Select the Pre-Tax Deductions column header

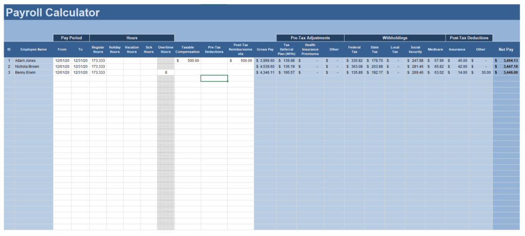[x=214, y=50]
